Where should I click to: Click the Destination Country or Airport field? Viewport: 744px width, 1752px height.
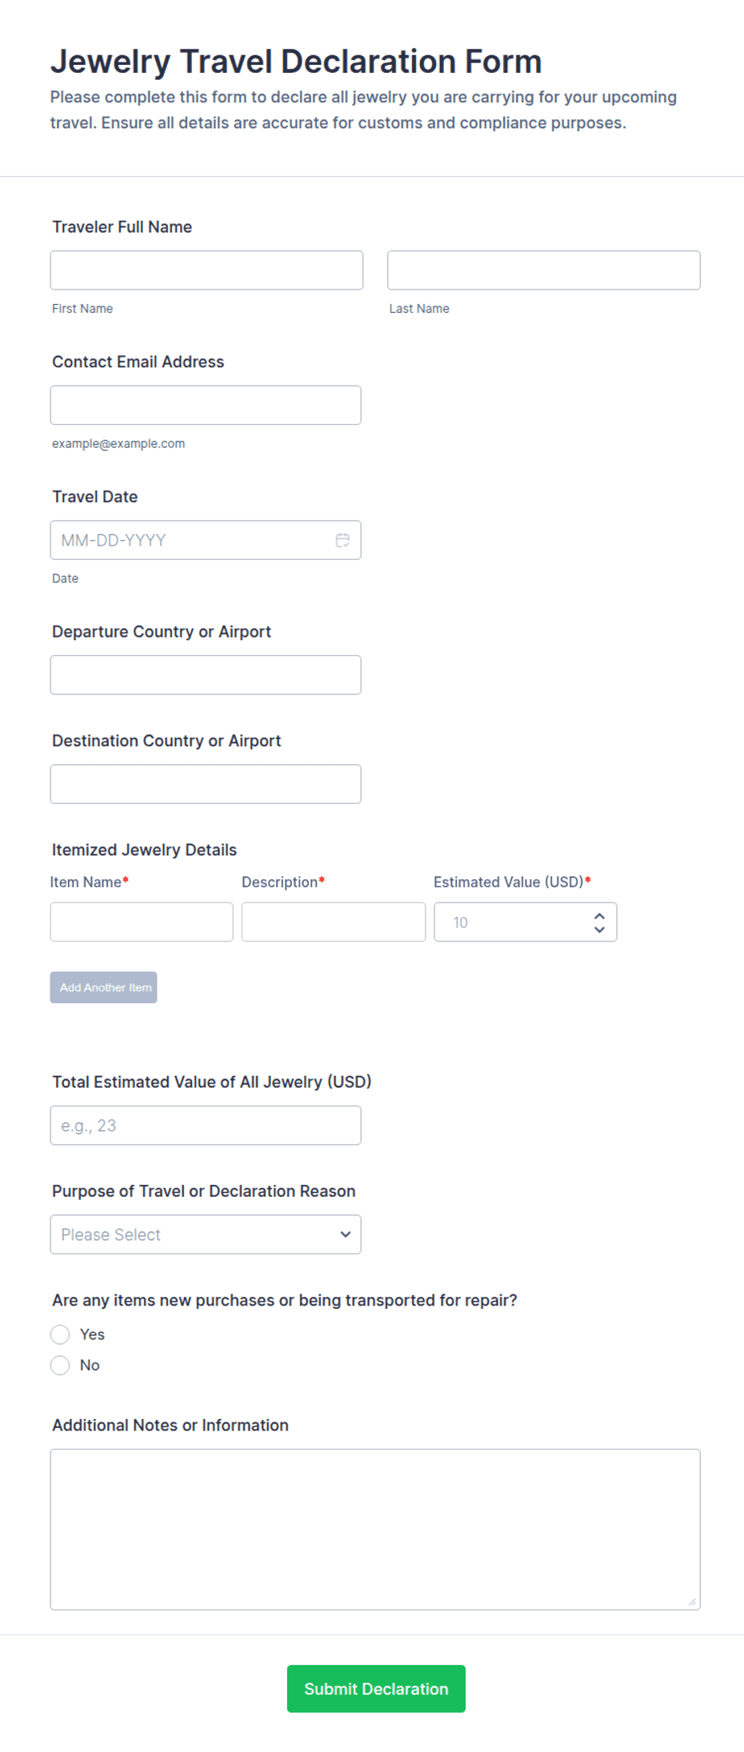tap(206, 784)
